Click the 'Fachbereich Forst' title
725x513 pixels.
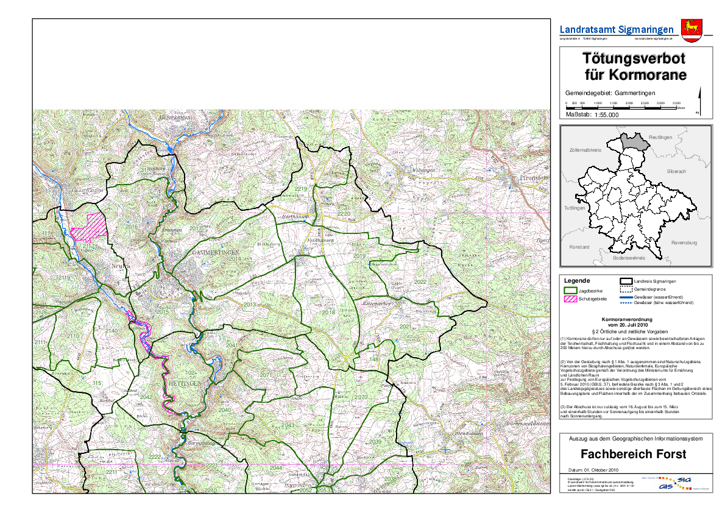click(633, 454)
